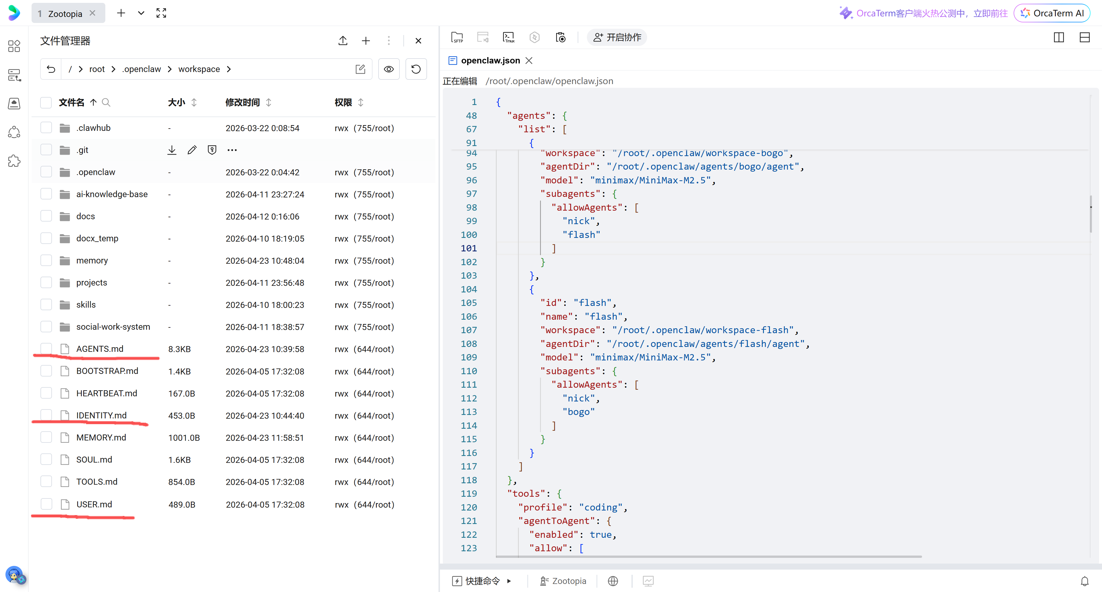Show more actions for the .git row
The image size is (1102, 592).
point(232,150)
